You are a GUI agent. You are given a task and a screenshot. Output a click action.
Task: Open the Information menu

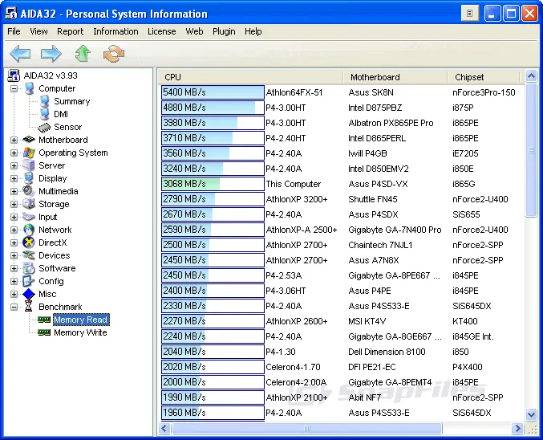click(x=115, y=31)
